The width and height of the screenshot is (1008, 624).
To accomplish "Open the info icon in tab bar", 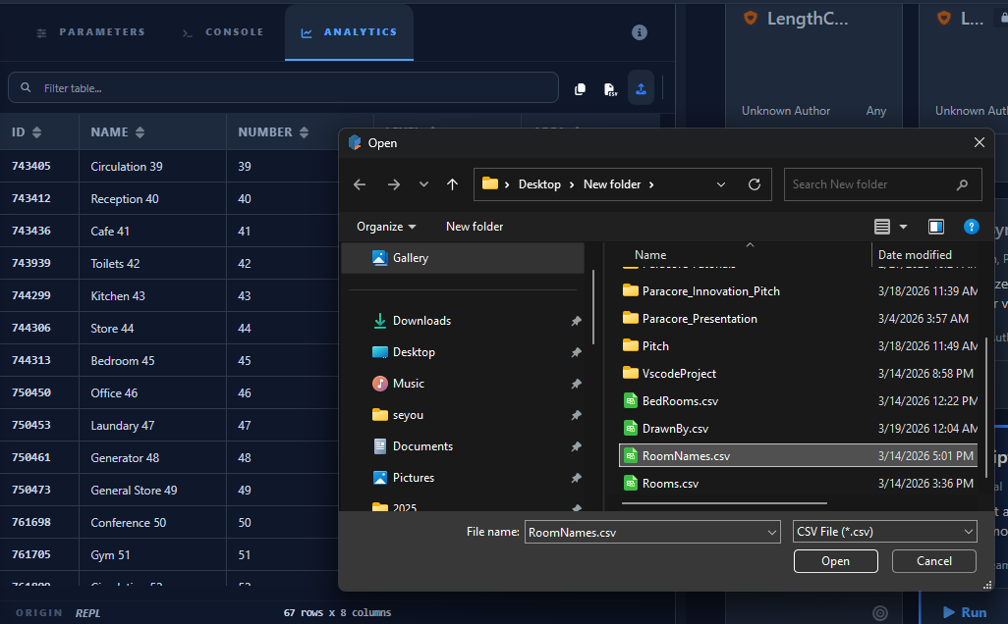I will (x=639, y=32).
